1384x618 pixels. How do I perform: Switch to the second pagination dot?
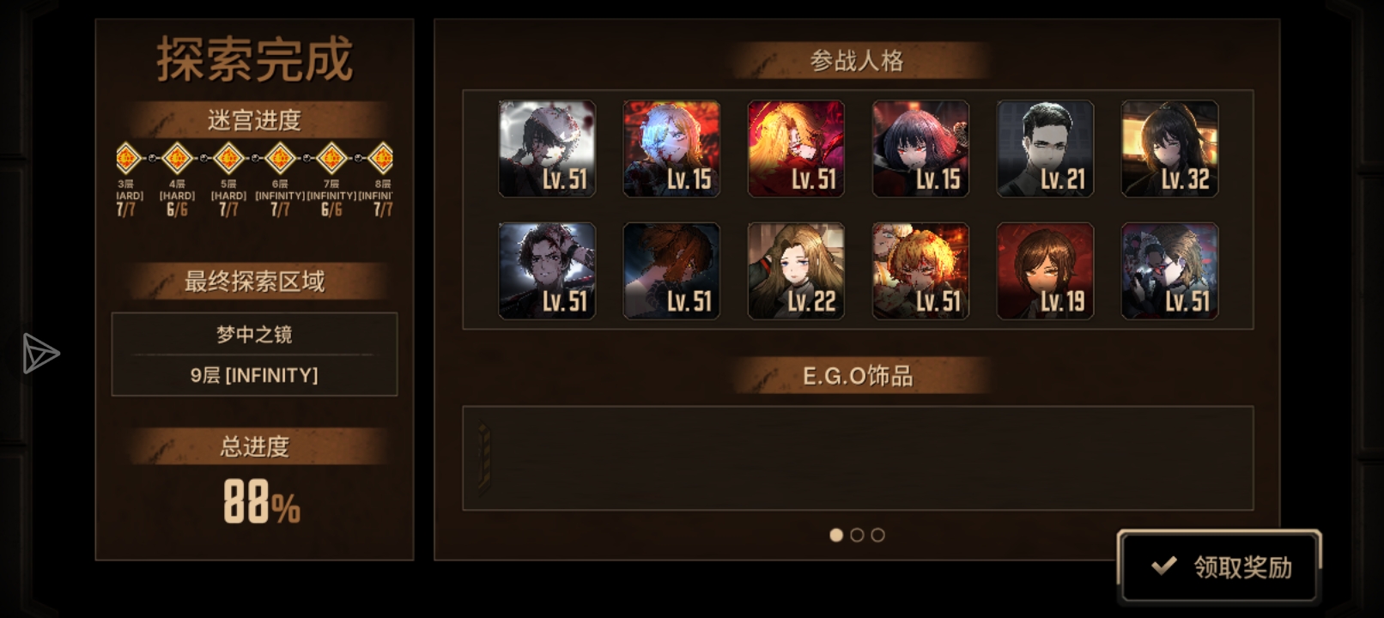coord(857,535)
